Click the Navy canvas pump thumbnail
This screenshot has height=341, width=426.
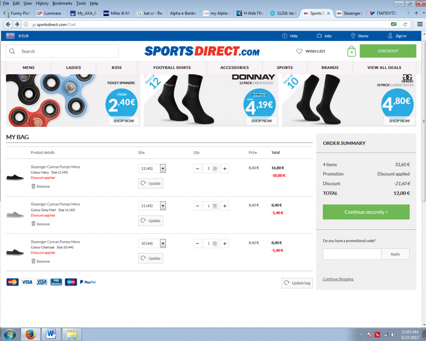(x=15, y=177)
